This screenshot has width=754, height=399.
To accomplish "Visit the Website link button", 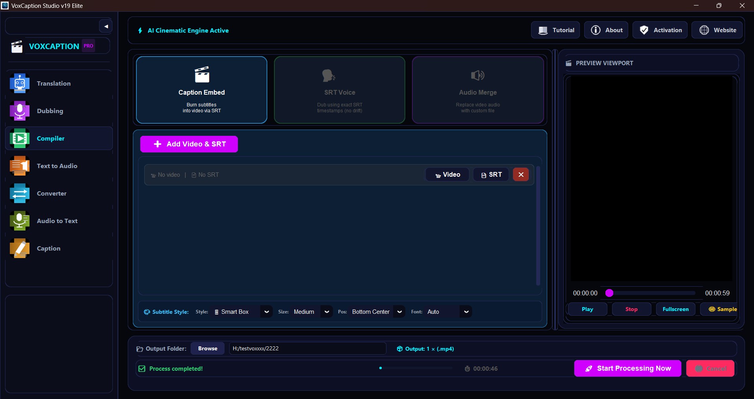I will pyautogui.click(x=717, y=30).
